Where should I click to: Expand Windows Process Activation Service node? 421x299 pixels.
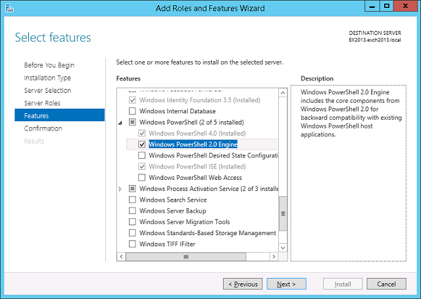click(120, 189)
